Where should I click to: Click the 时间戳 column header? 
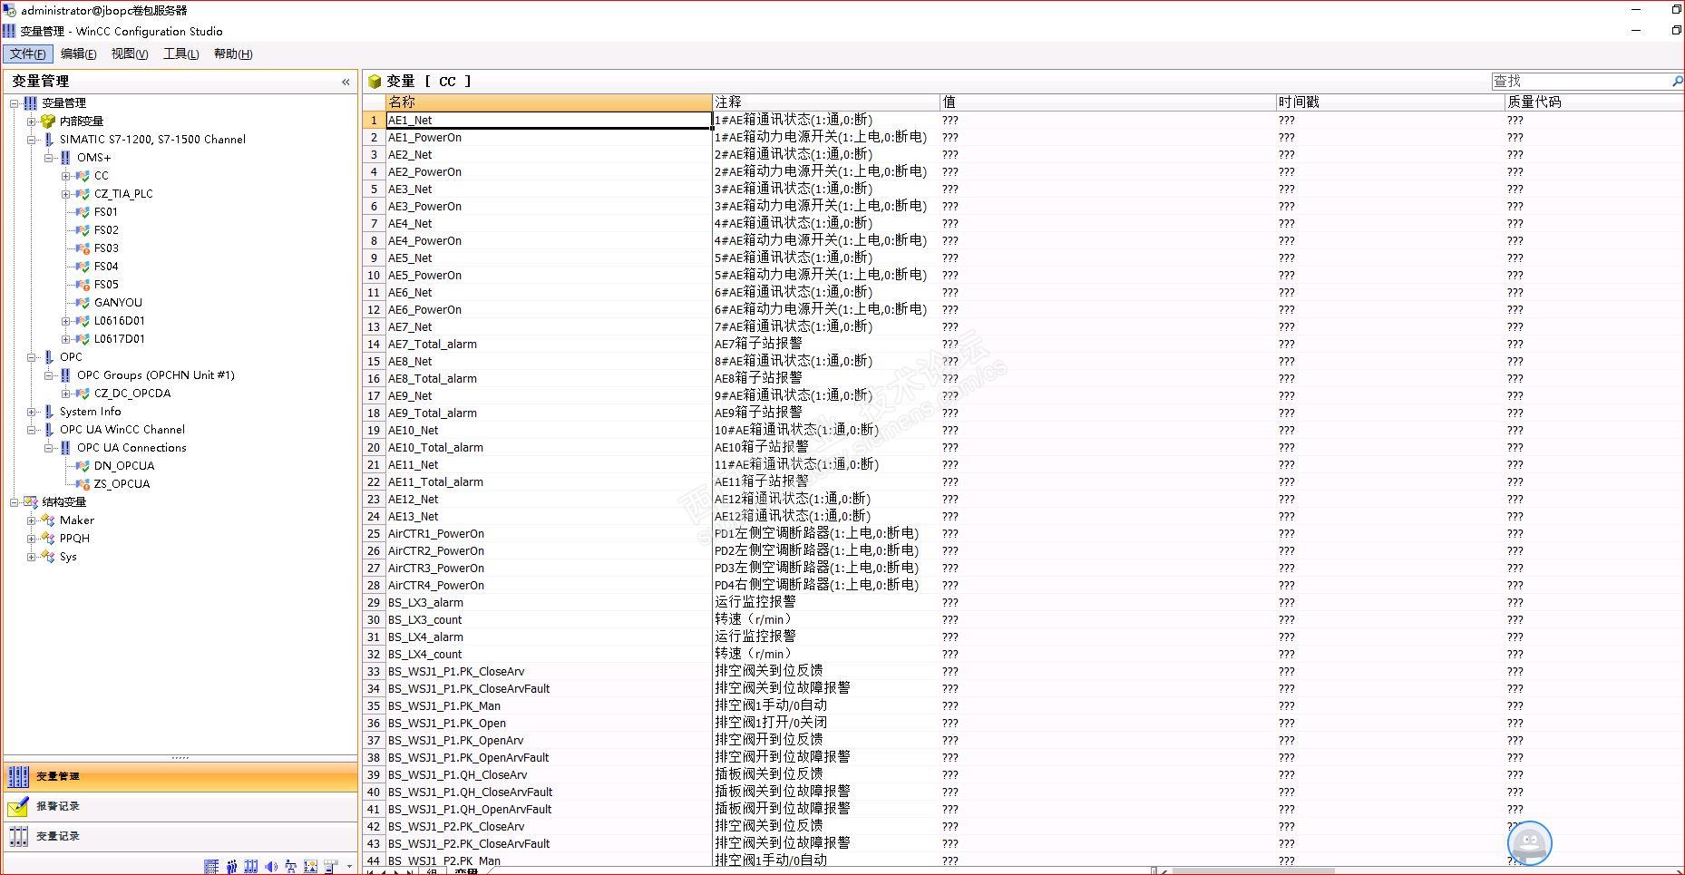point(1390,102)
